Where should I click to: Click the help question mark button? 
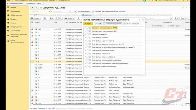pyautogui.click(x=189, y=18)
